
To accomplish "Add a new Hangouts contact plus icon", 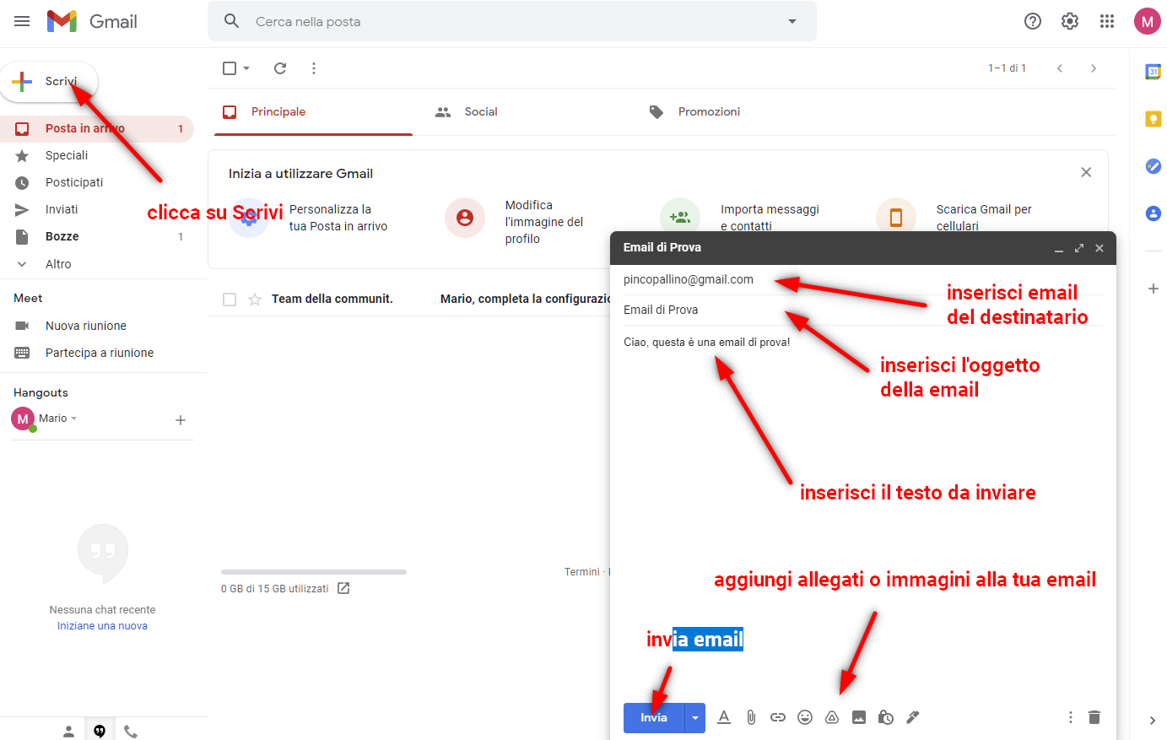I will [x=180, y=420].
